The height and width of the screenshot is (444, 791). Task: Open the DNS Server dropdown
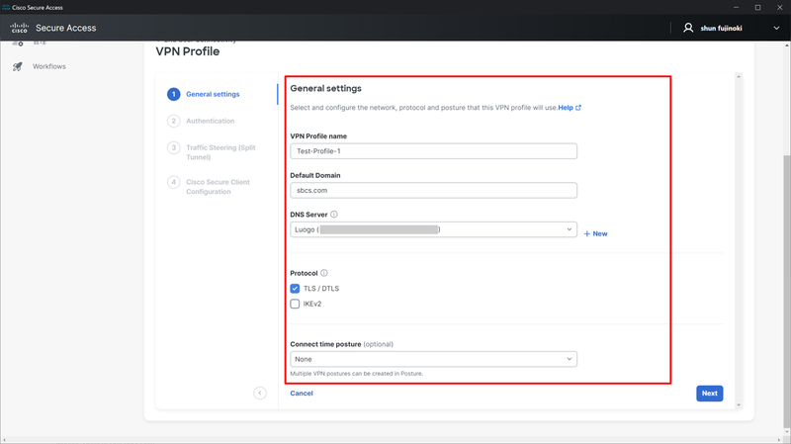tap(433, 229)
